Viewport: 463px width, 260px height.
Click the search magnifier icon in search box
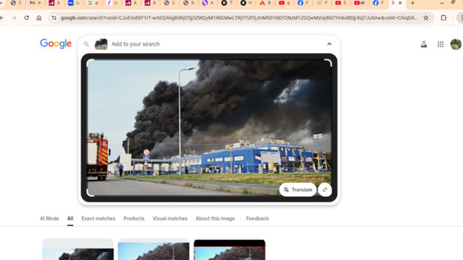86,44
